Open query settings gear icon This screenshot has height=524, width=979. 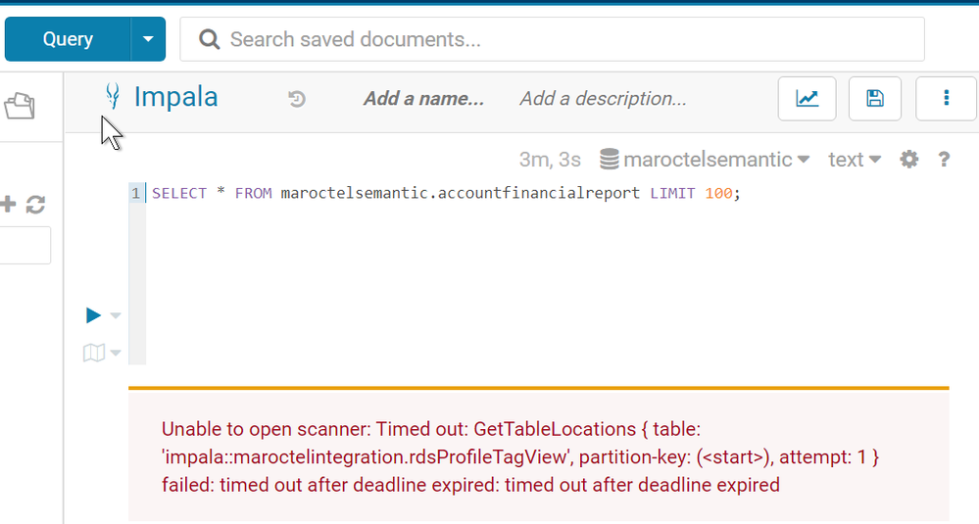point(909,160)
